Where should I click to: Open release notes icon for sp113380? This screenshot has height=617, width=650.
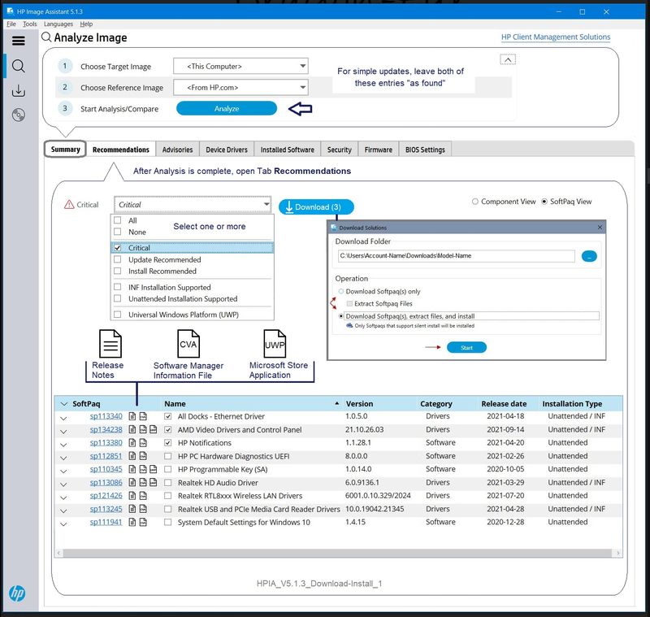(x=132, y=442)
